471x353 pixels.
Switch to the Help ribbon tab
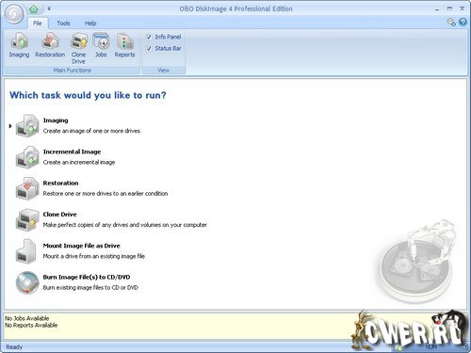click(90, 24)
